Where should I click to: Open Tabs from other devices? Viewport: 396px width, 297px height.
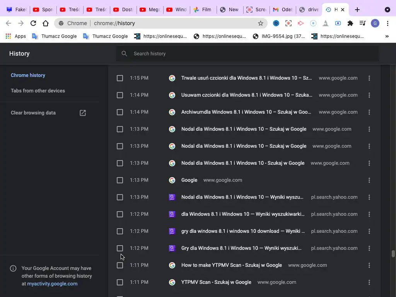[x=38, y=90]
